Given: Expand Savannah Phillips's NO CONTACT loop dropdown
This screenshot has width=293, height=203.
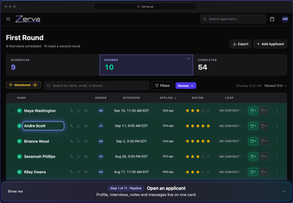Looking at the screenshot, I should point(231,157).
